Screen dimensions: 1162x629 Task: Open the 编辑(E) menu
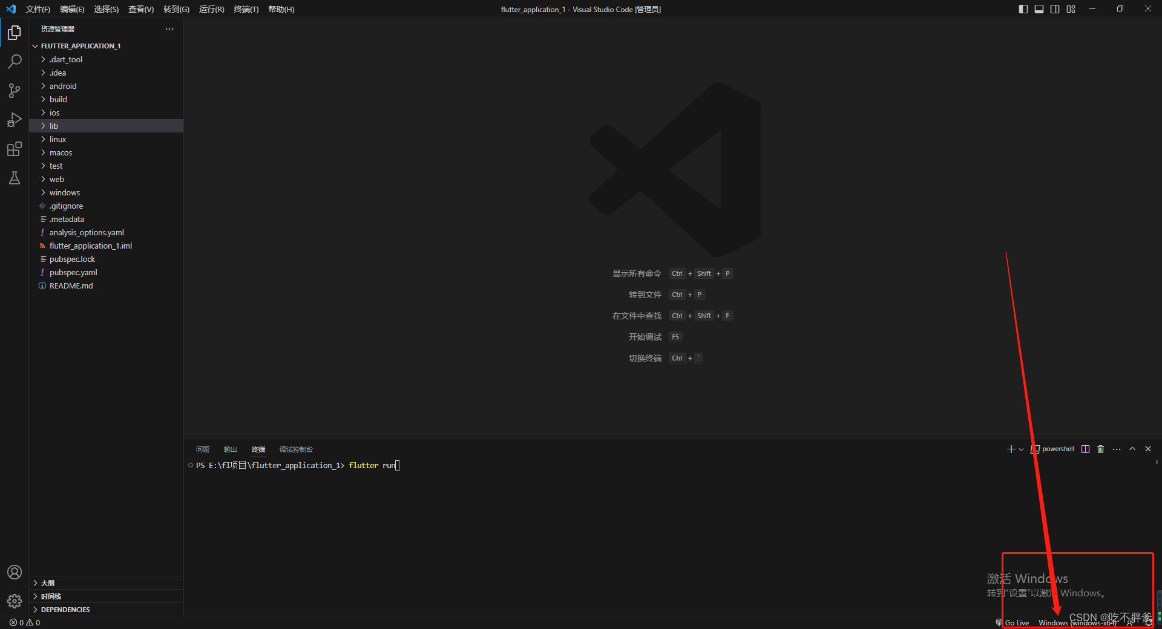72,9
